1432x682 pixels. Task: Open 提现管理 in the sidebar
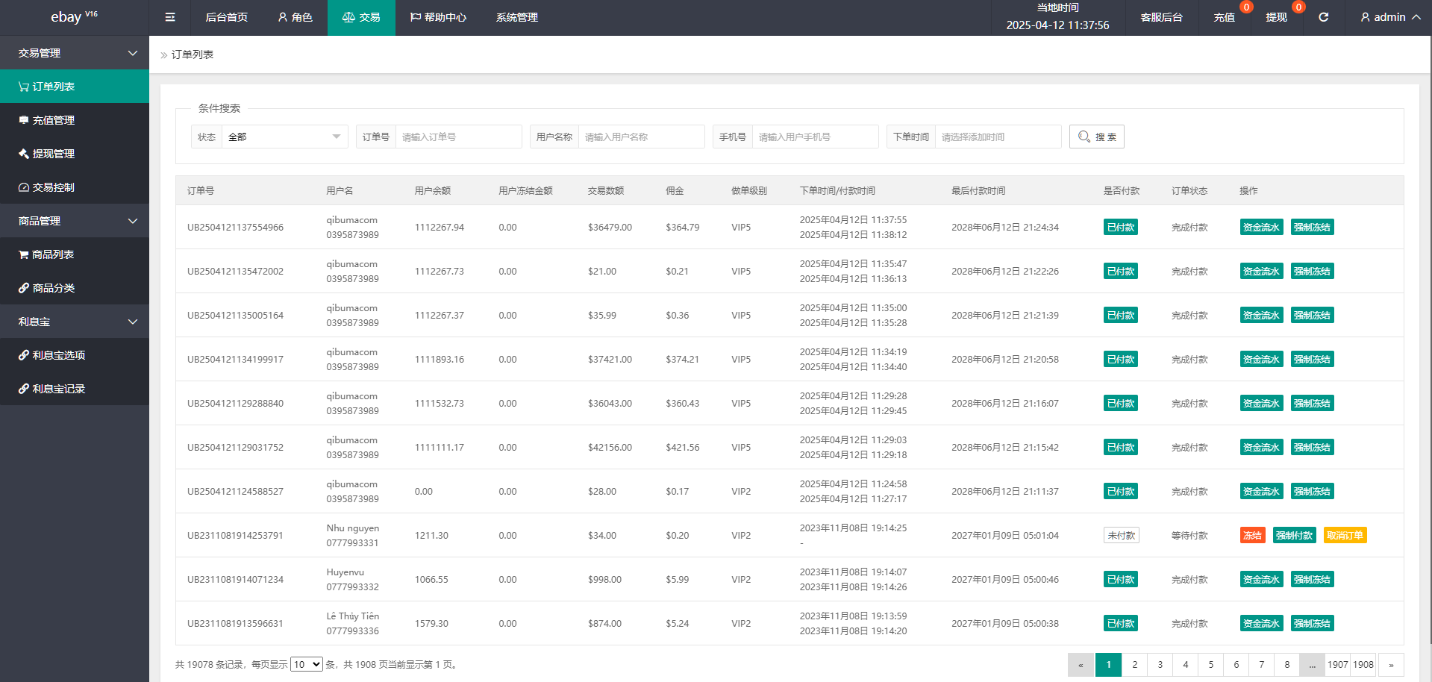point(53,154)
